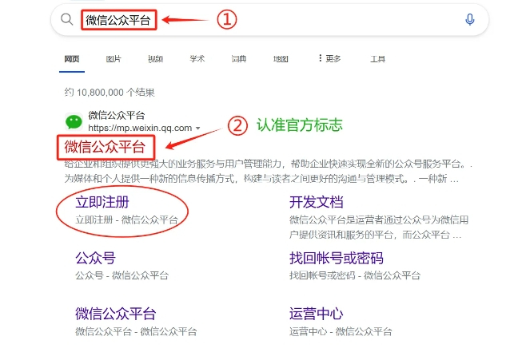The width and height of the screenshot is (514, 360).
Task: Select the 网页 tab
Action: click(x=72, y=59)
